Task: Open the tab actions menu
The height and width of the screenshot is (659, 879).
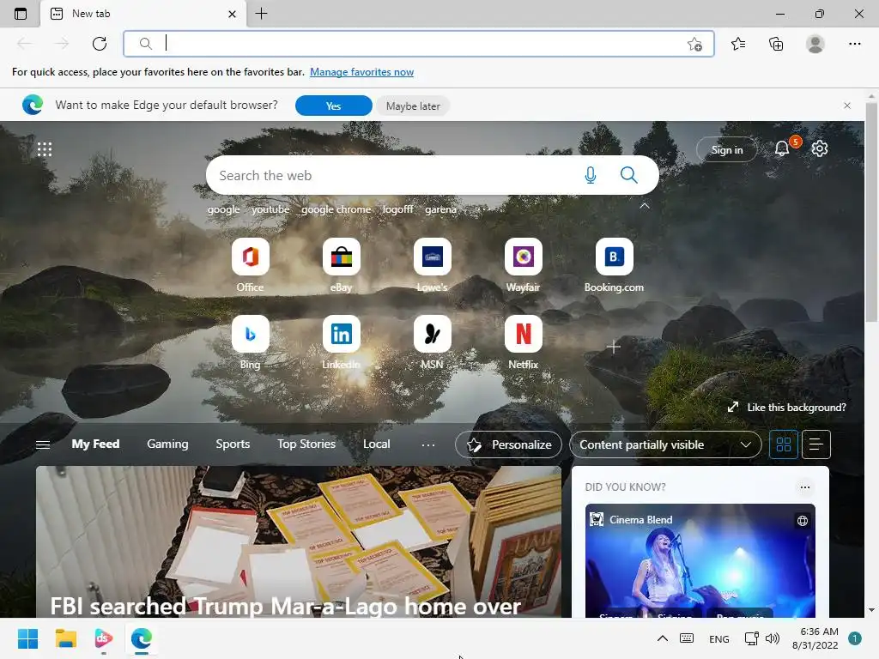Action: (21, 14)
